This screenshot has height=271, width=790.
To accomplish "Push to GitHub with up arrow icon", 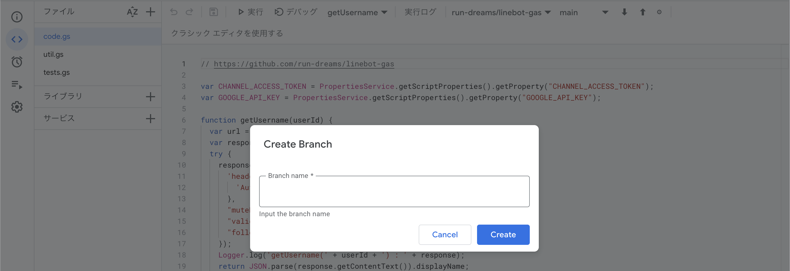I will 643,12.
